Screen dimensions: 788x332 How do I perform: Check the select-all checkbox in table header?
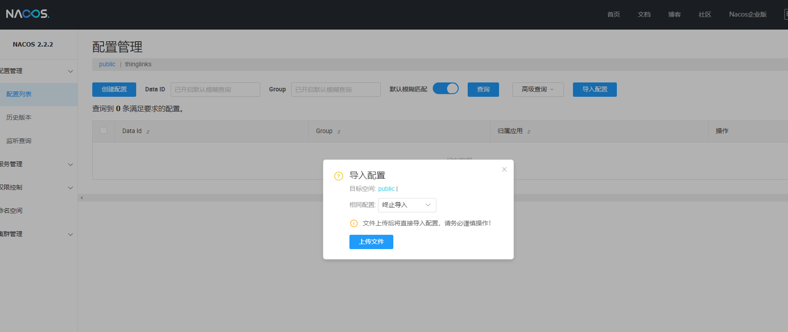click(x=103, y=130)
